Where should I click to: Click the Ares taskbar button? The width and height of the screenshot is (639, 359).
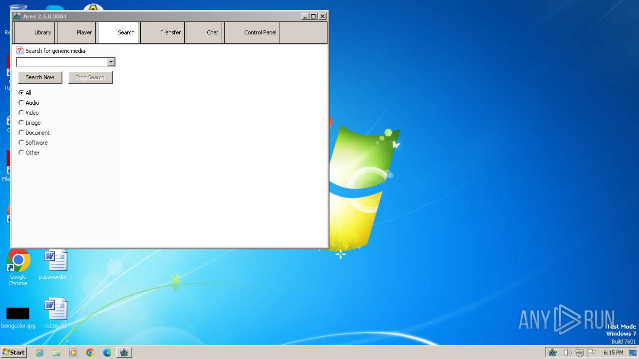[x=124, y=353]
